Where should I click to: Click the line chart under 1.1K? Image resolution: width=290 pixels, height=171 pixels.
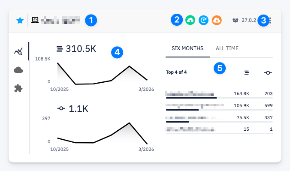point(102,133)
